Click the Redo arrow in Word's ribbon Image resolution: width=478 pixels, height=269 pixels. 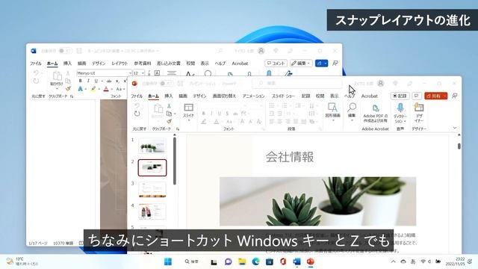(x=36, y=81)
